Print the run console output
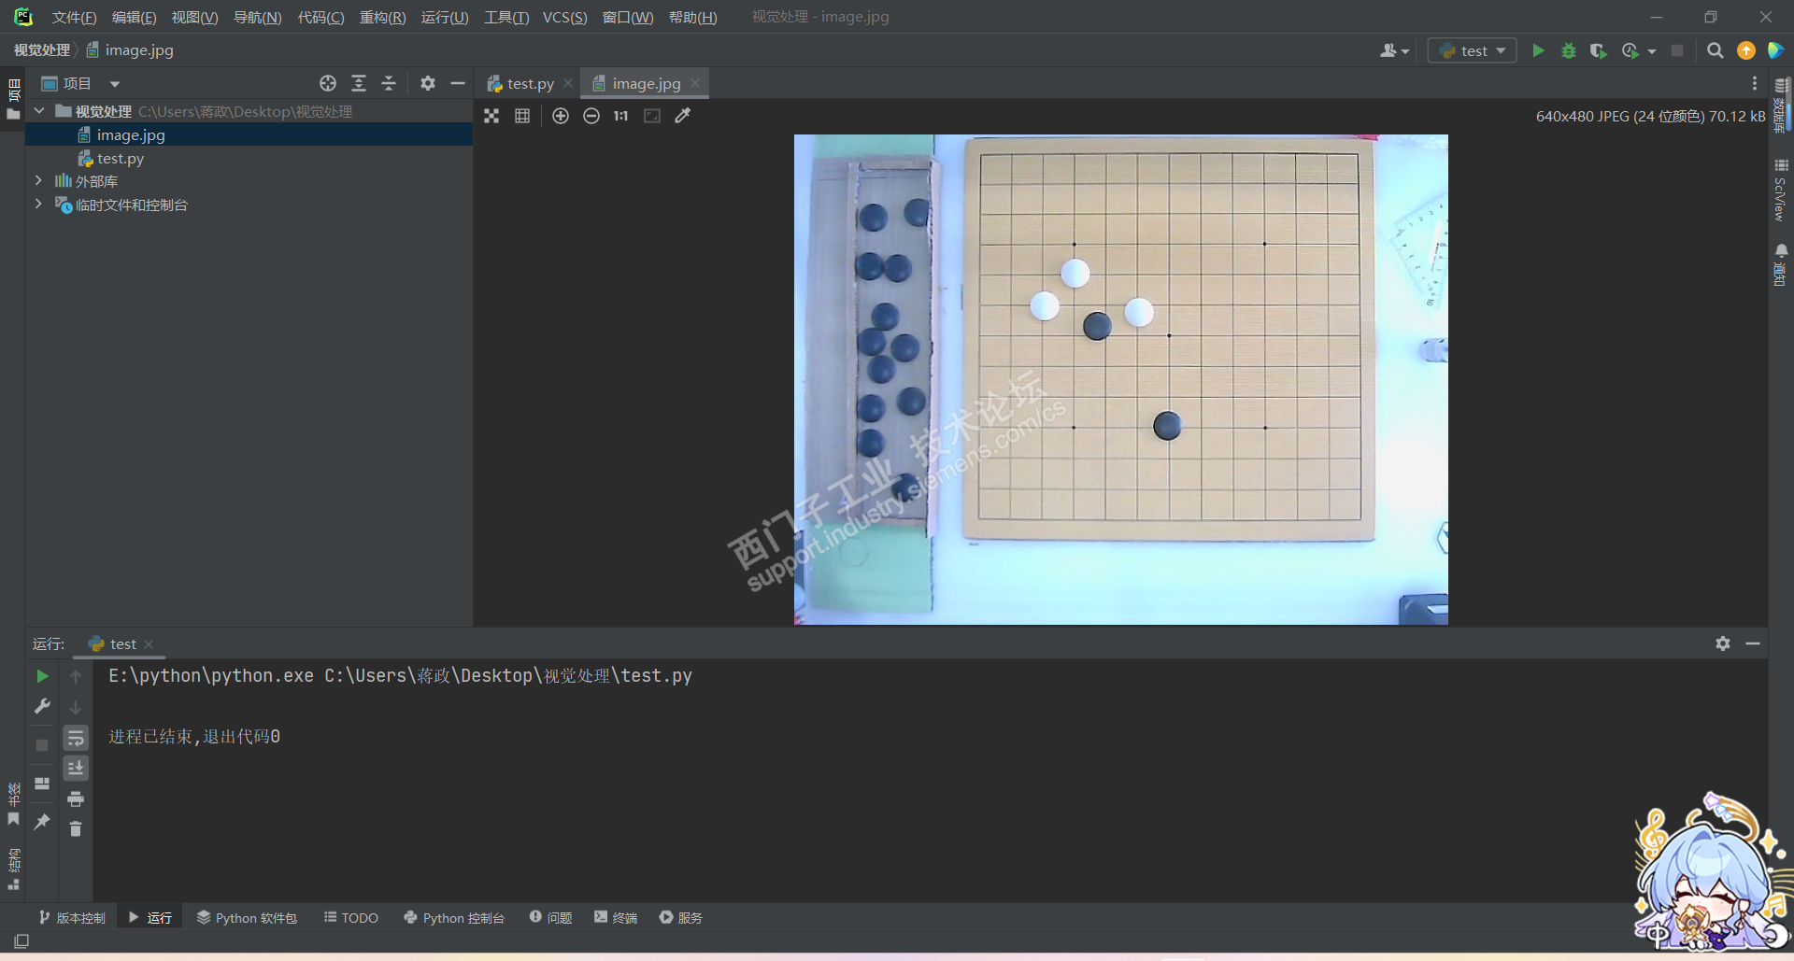This screenshot has height=961, width=1794. 76,798
